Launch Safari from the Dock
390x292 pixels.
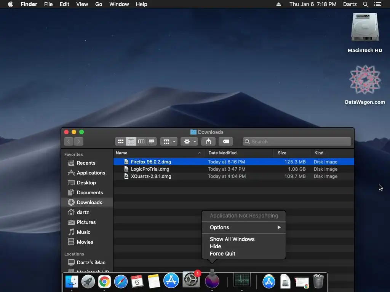pos(121,282)
